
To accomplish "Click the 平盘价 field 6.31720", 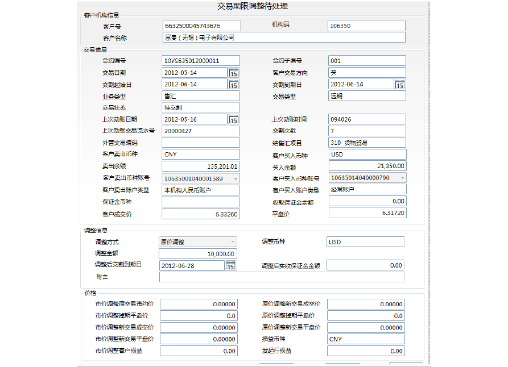I will (367, 212).
